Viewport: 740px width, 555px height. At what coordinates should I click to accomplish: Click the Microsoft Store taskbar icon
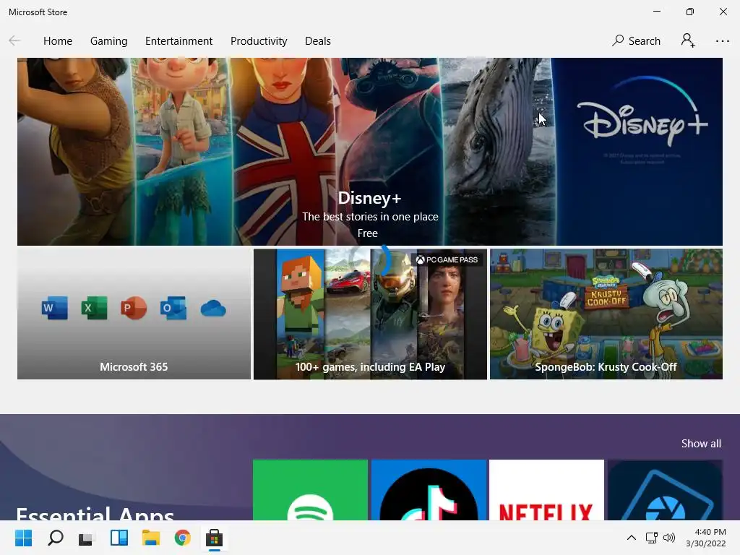coord(214,538)
